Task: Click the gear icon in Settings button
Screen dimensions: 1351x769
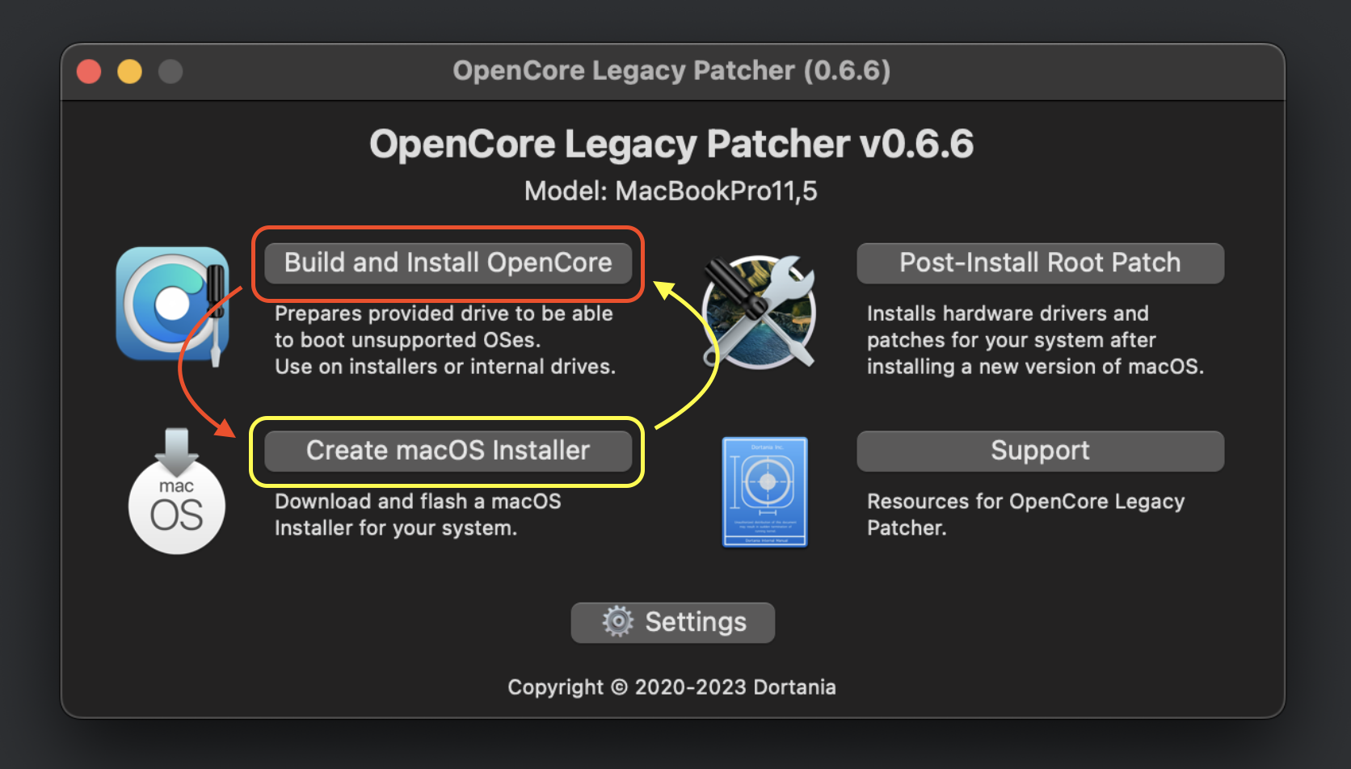Action: (618, 622)
